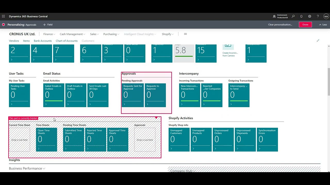The height and width of the screenshot is (185, 330).
Task: Open the New Intercompany Transactions cue
Action: (x=190, y=95)
